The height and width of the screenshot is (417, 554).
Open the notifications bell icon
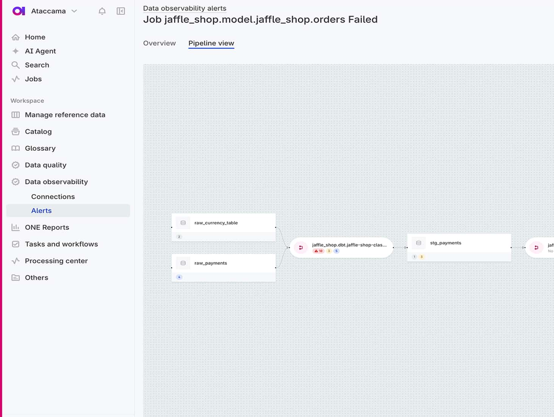pyautogui.click(x=102, y=11)
